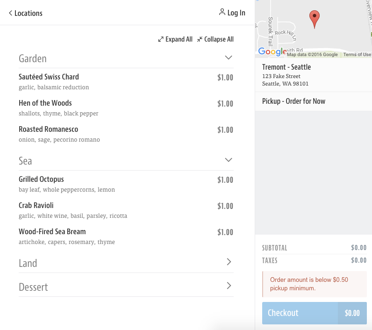The width and height of the screenshot is (372, 330).
Task: Collapse the Garden menu section
Action: tap(229, 58)
